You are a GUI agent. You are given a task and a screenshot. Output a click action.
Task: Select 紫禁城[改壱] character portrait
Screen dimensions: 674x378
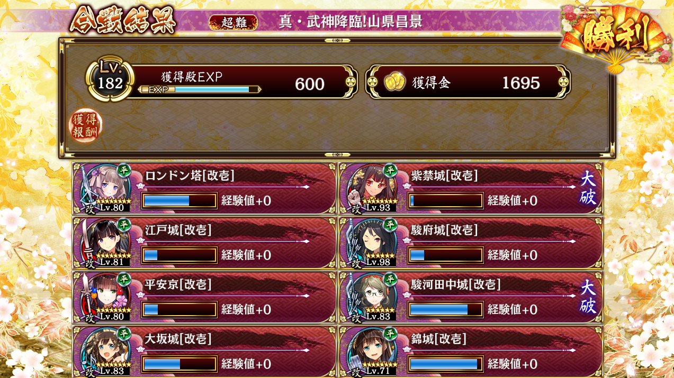tap(371, 188)
